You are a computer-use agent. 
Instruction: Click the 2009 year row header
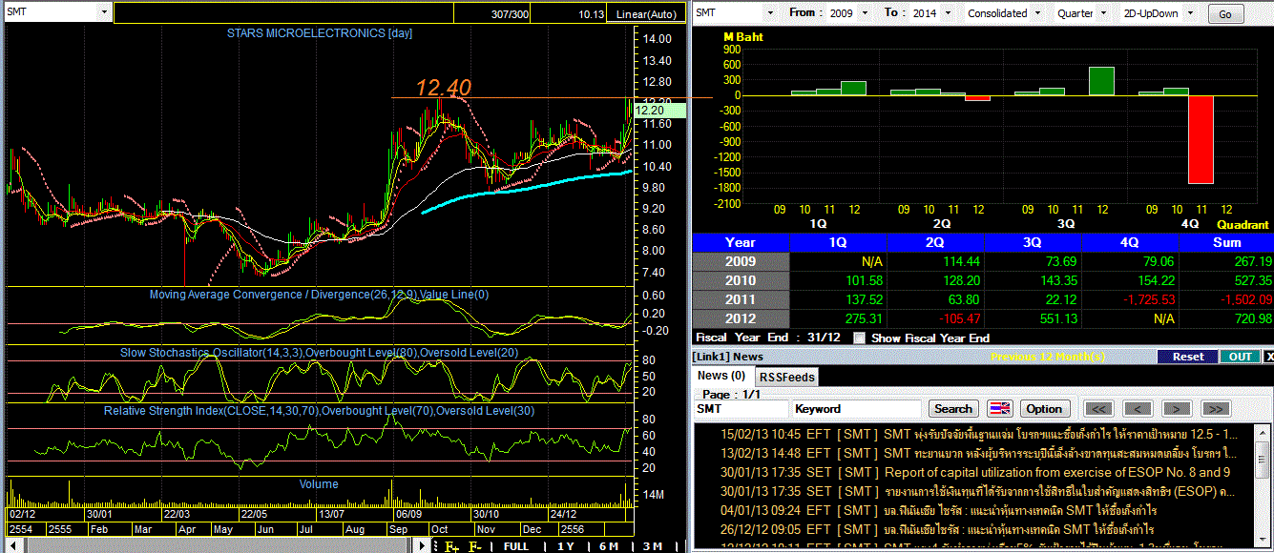741,261
